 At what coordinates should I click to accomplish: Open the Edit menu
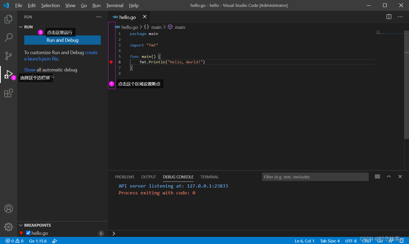32,6
